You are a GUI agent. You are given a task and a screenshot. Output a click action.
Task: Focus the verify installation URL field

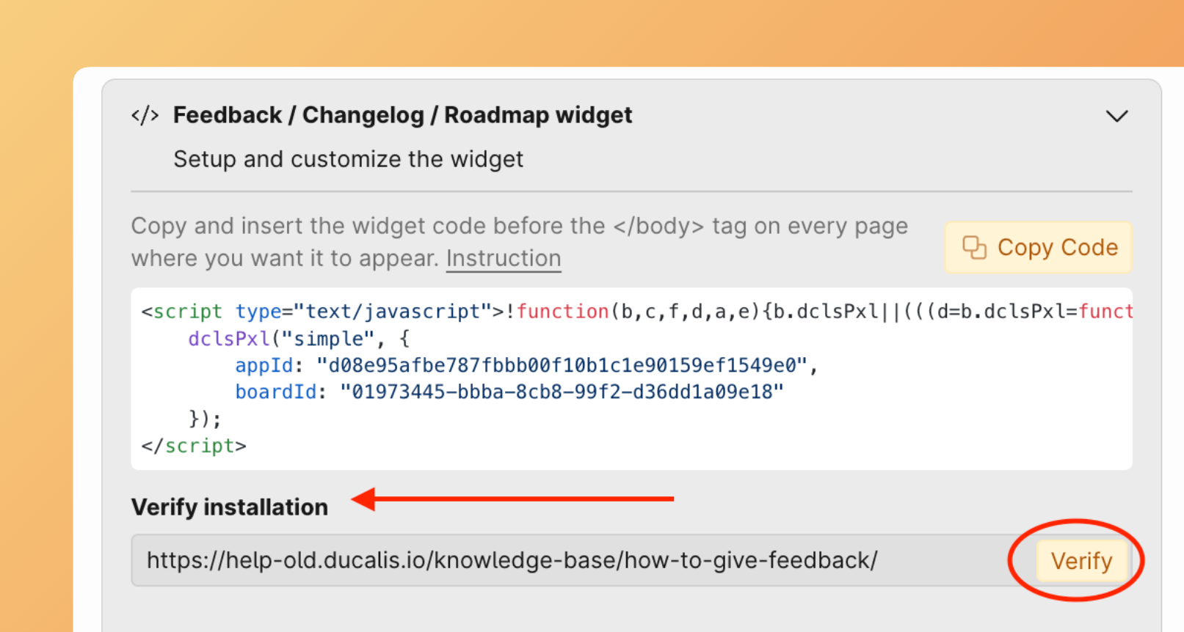[573, 561]
